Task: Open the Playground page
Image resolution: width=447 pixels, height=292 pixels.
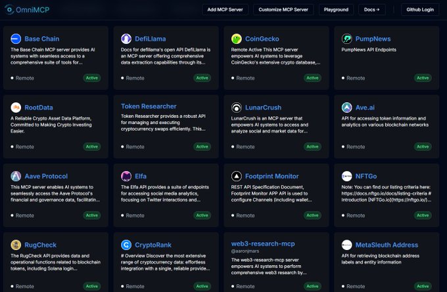Action: pos(335,10)
